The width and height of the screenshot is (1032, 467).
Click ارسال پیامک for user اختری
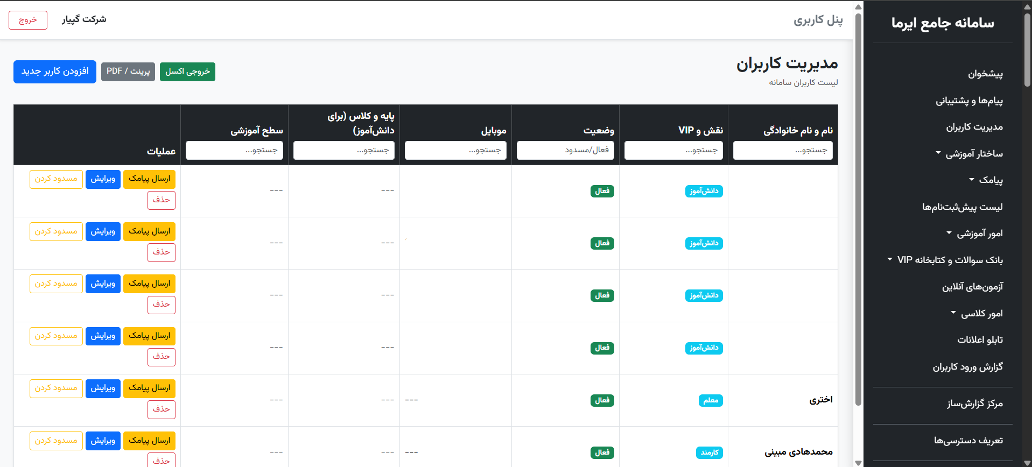[149, 388]
